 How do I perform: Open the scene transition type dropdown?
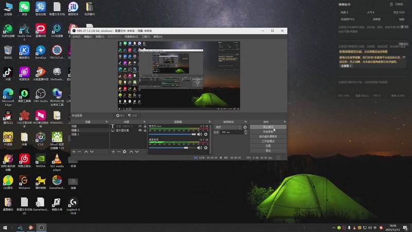tap(228, 127)
